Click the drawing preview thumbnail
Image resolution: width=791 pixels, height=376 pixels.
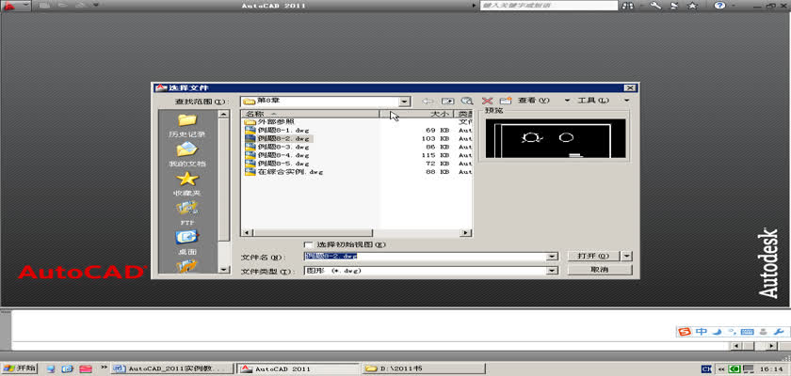pyautogui.click(x=556, y=138)
